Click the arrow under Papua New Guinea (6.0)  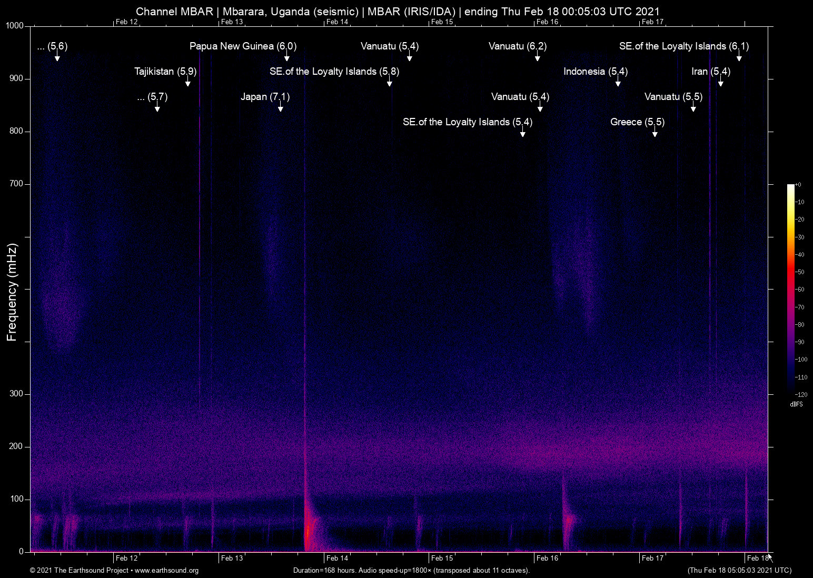(x=287, y=57)
